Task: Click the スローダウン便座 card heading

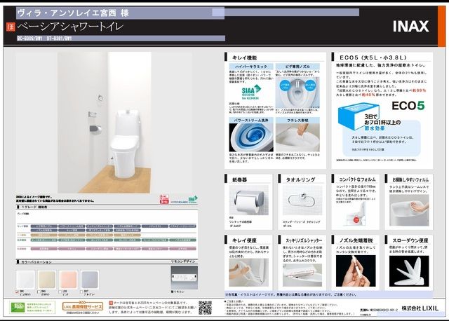Action: point(410,240)
